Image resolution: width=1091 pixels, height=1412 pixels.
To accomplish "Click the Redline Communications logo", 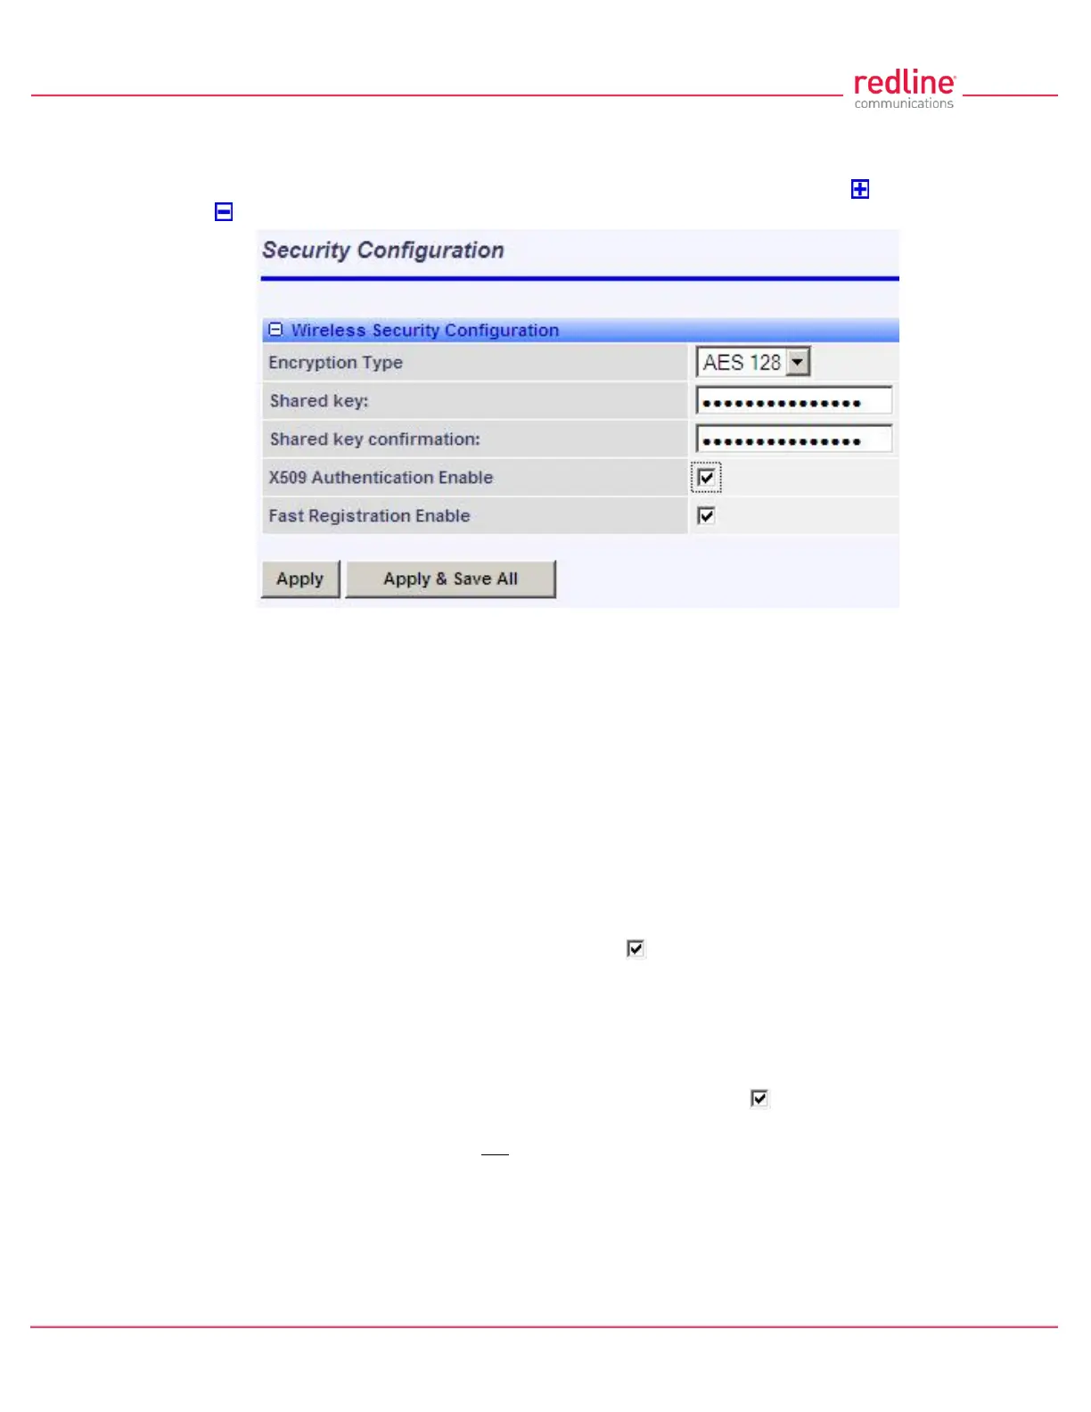I will tap(904, 90).
